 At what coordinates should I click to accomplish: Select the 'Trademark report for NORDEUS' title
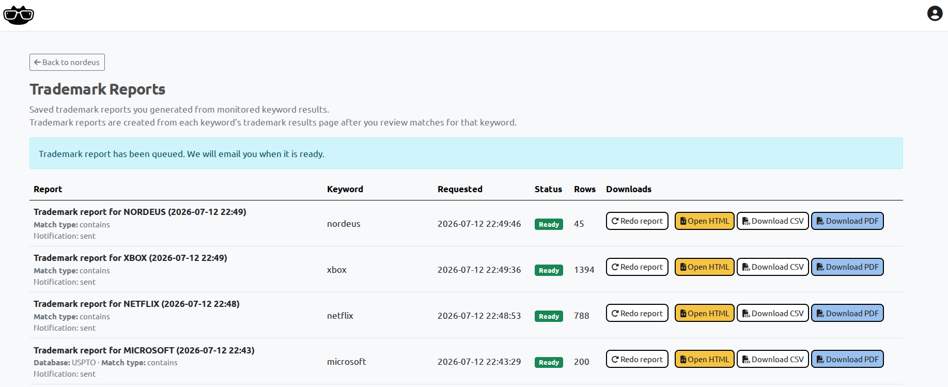coord(140,212)
